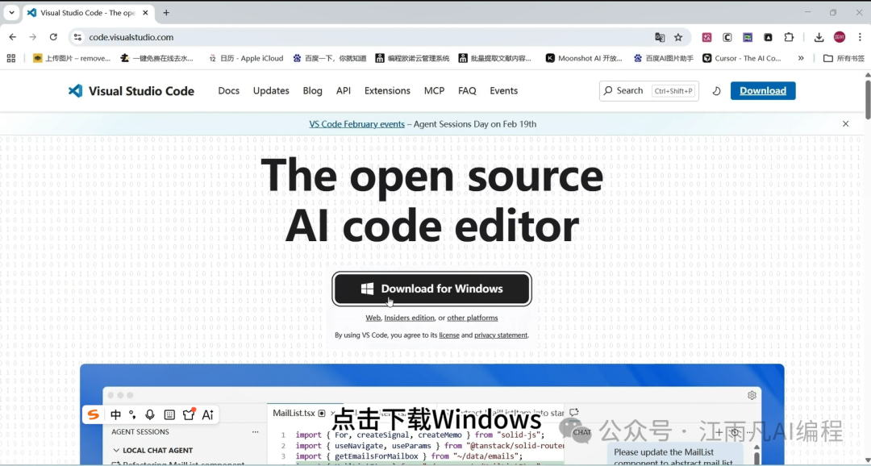
Task: Open the 编程欧诺云管理系统 bookmark
Action: coord(412,58)
